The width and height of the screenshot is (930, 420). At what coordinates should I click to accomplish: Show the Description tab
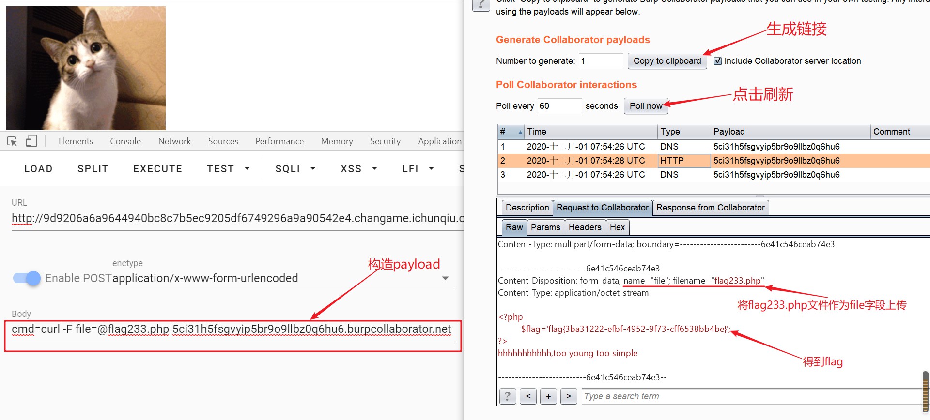point(527,208)
